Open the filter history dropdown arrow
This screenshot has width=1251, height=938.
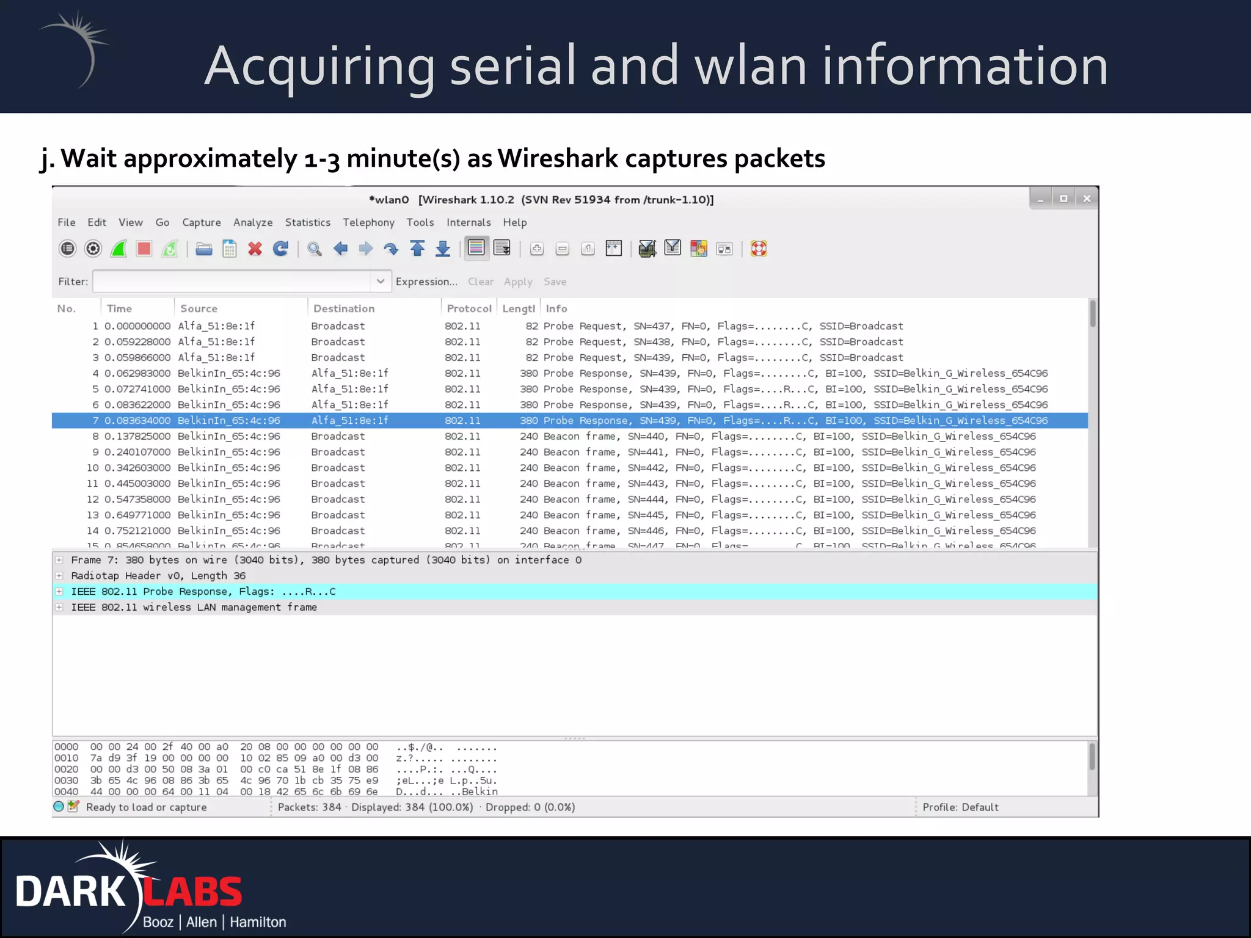tap(380, 281)
